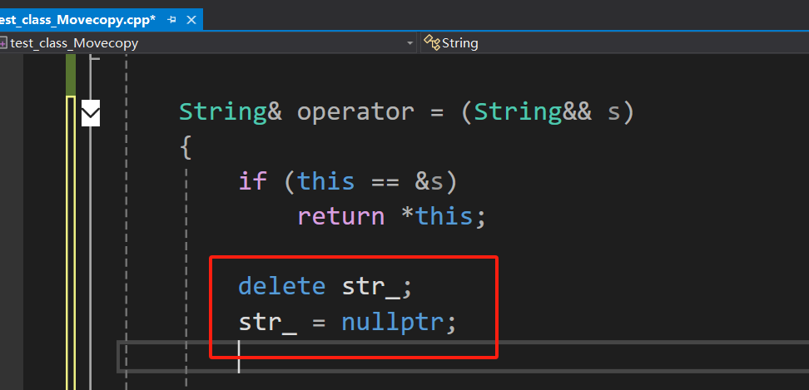
Task: Select the 'return' keyword
Action: pos(341,217)
